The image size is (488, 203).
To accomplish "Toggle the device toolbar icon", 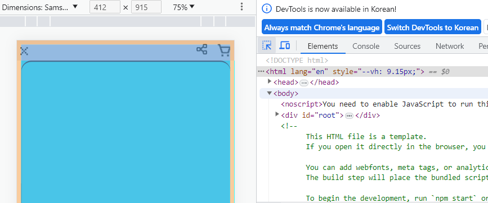I will [284, 46].
